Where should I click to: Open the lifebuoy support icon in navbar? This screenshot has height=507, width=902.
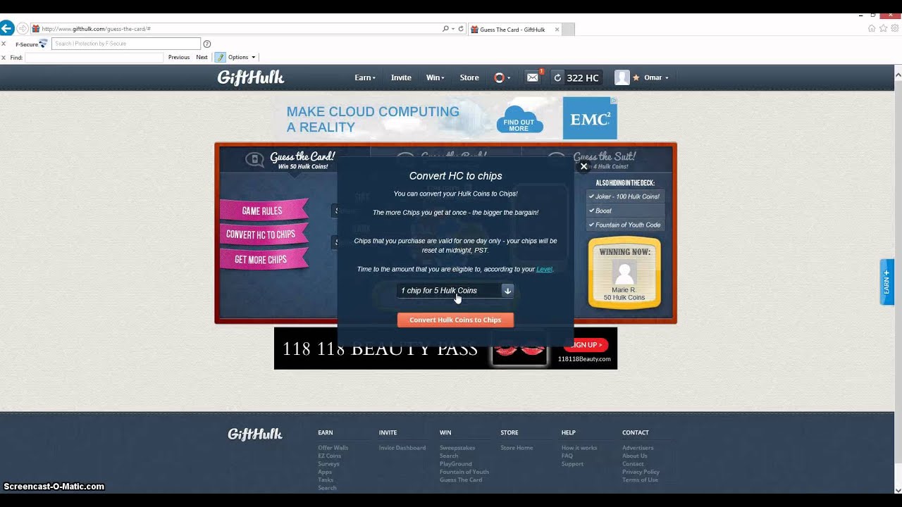pos(499,77)
